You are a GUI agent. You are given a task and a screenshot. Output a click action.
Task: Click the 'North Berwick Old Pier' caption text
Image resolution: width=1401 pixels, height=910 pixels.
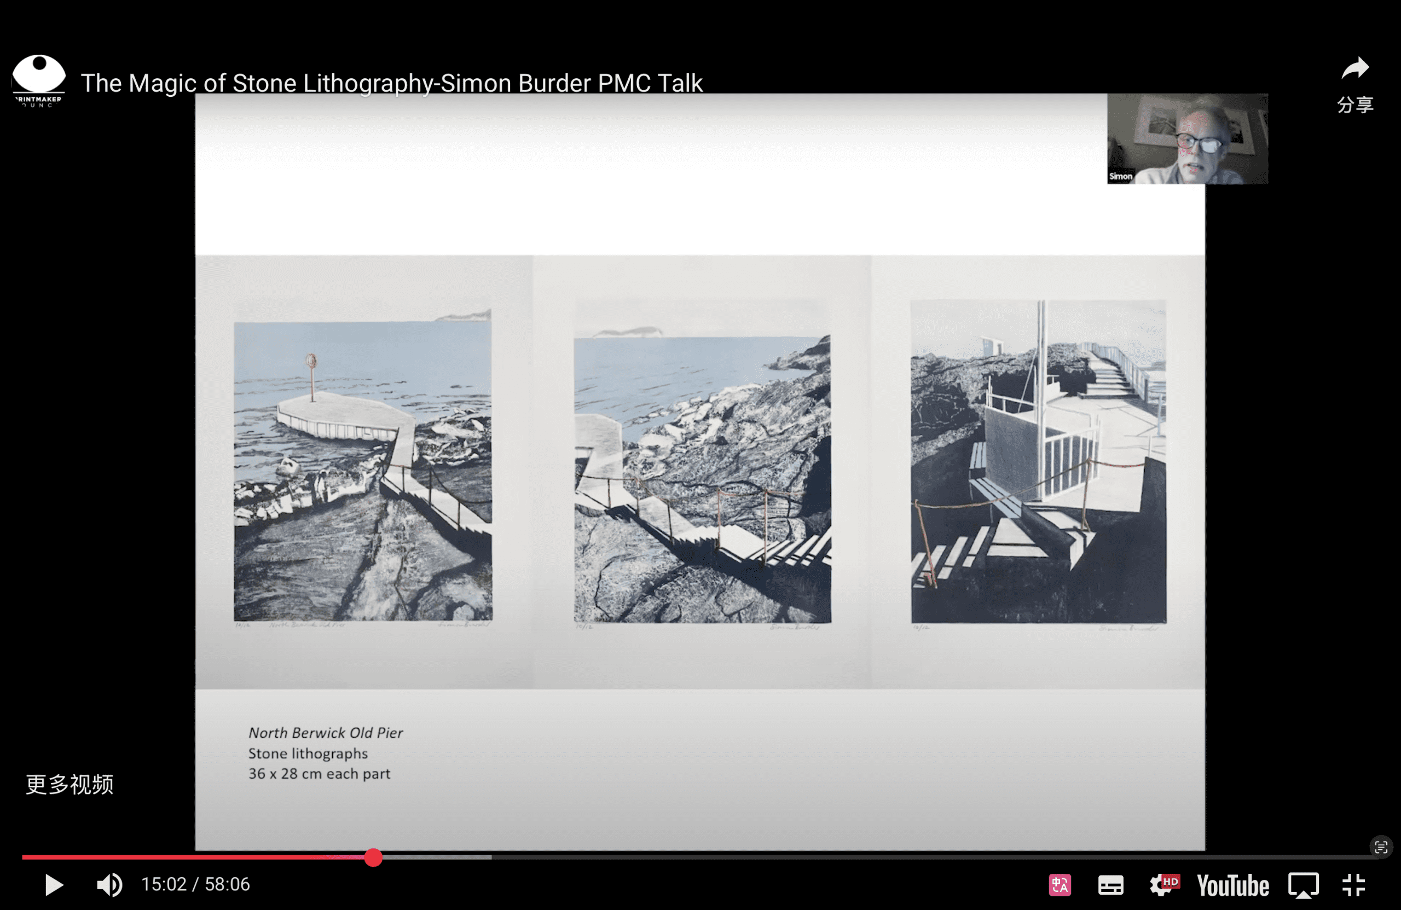pyautogui.click(x=326, y=733)
